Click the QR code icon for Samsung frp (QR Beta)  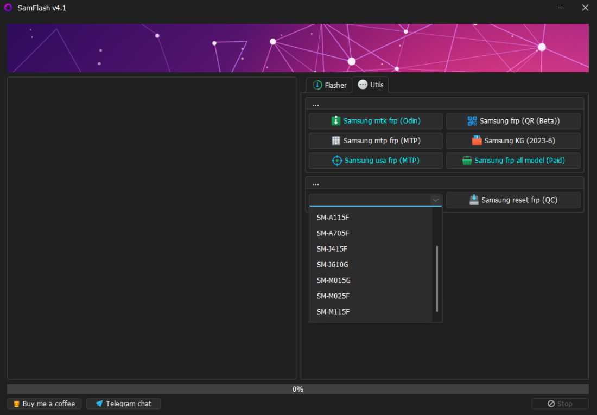click(473, 120)
